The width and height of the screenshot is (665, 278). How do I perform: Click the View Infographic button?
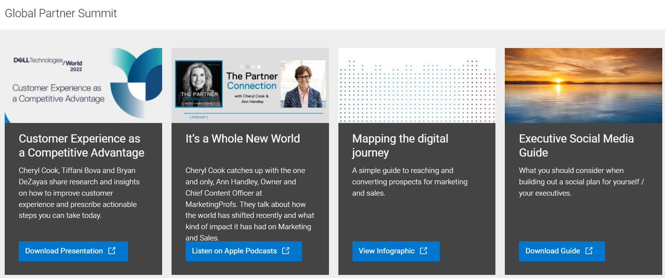point(396,251)
